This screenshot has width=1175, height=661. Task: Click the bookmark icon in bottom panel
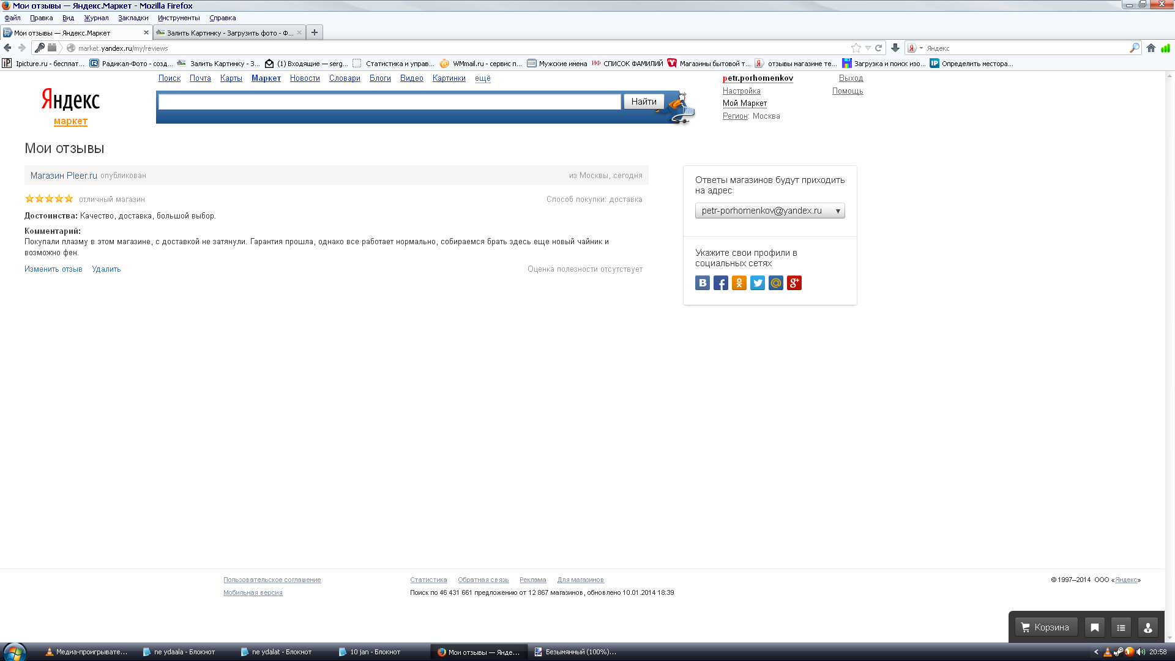(x=1094, y=627)
